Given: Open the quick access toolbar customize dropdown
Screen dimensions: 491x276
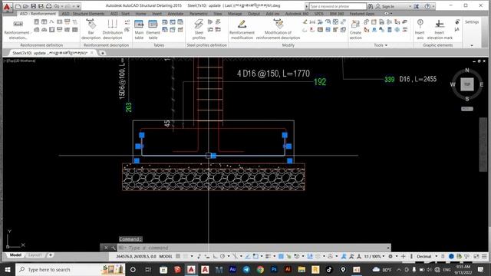Looking at the screenshot, I should click(x=78, y=6).
